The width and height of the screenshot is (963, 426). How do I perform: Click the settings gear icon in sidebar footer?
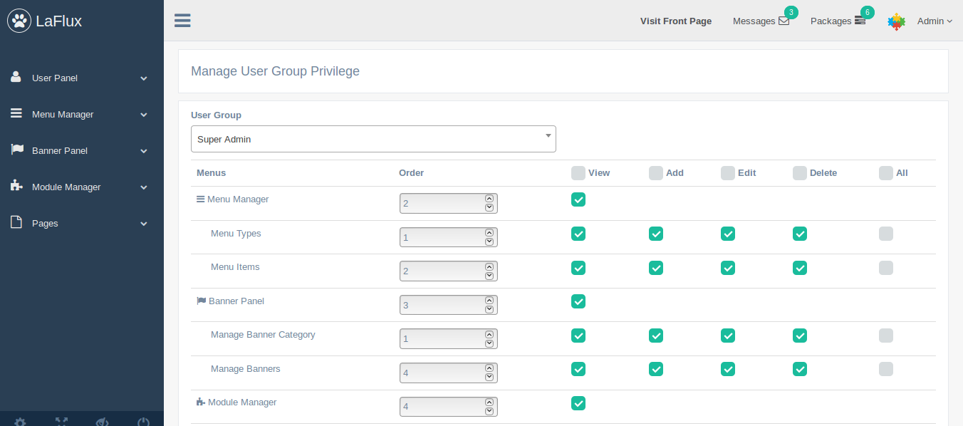(21, 422)
